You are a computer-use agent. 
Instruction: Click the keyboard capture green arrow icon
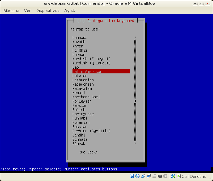[x=178, y=176]
